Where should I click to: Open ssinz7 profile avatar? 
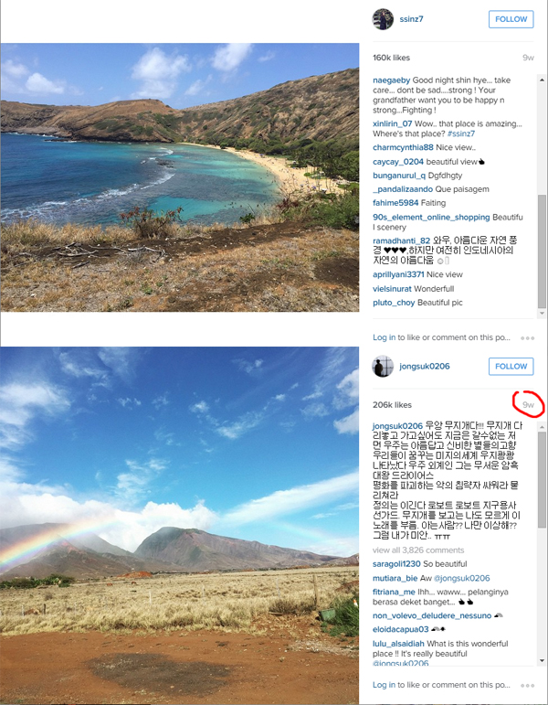click(383, 19)
